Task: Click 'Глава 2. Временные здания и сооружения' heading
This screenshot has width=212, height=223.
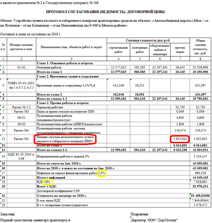Action: [68, 76]
